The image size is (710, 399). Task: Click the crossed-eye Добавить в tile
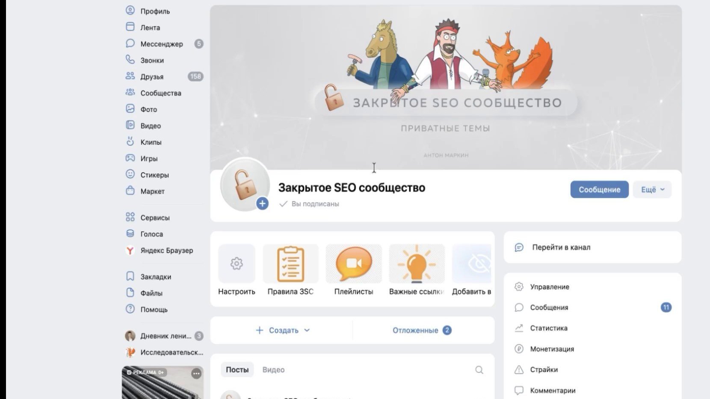pos(472,264)
